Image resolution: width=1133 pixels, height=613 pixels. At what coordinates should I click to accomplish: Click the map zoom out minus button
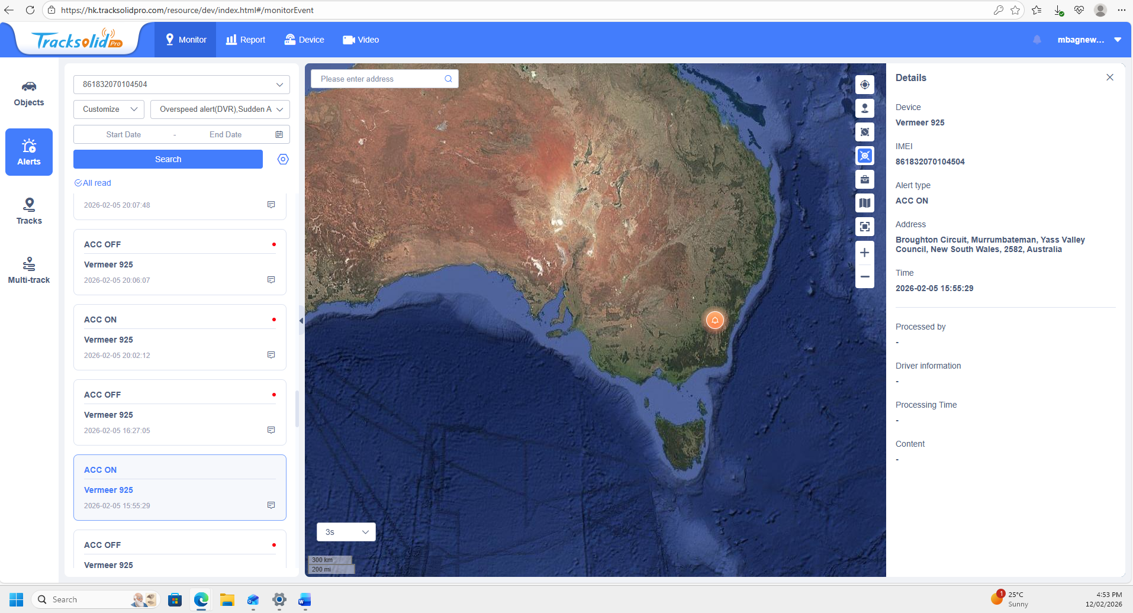tap(864, 276)
